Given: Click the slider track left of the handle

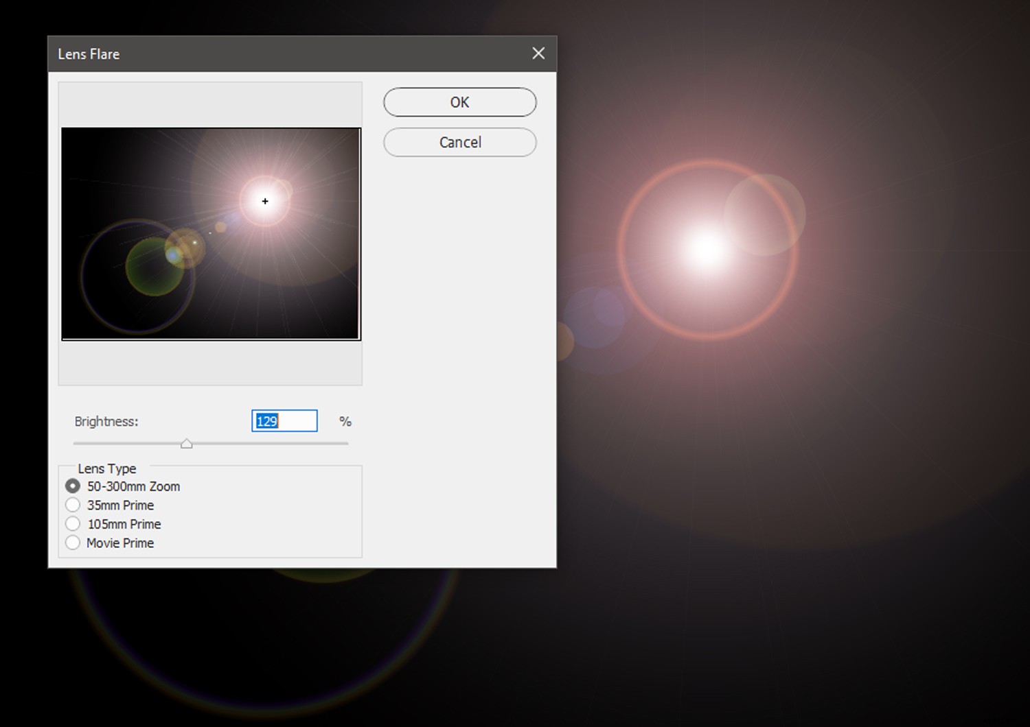Looking at the screenshot, I should click(124, 444).
